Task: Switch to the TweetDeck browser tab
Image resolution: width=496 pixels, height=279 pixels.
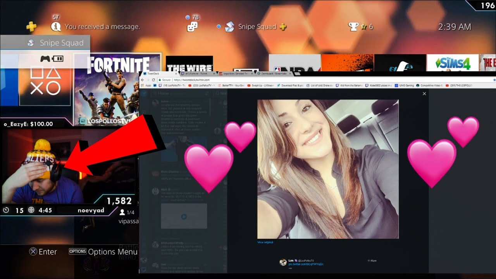Action: [x=158, y=73]
